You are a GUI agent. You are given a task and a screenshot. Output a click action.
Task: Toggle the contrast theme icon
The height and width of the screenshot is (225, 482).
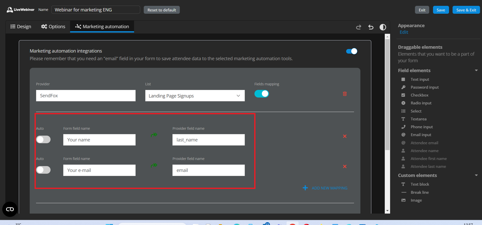(383, 27)
